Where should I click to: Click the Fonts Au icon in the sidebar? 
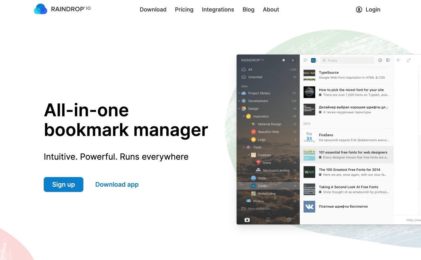click(x=253, y=186)
